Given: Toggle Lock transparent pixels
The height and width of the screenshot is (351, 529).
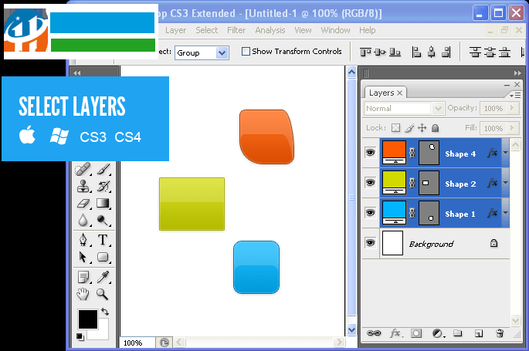Looking at the screenshot, I should [395, 128].
